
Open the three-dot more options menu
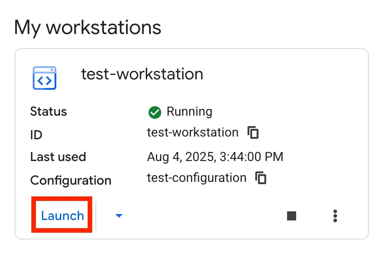pyautogui.click(x=335, y=216)
